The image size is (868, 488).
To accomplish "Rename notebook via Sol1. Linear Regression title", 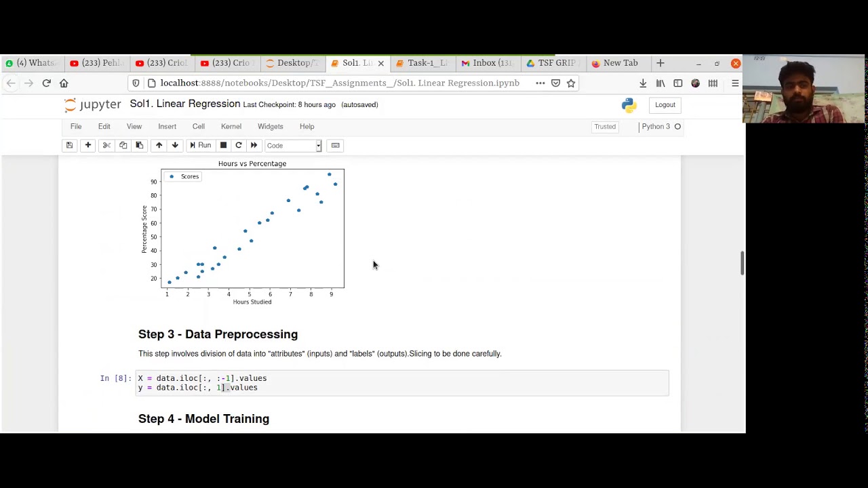I will 185,104.
